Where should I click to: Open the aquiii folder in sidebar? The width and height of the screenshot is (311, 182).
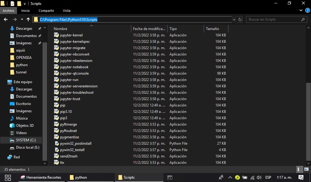click(20, 50)
